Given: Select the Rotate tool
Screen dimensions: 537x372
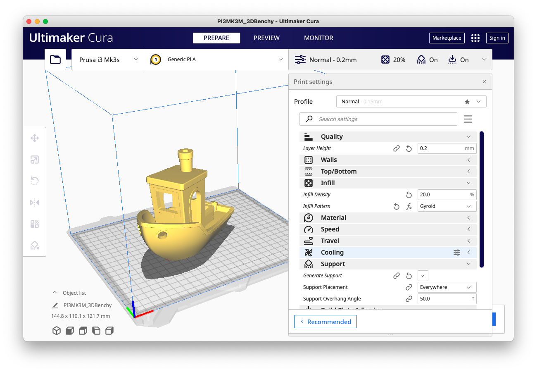Looking at the screenshot, I should [x=35, y=181].
